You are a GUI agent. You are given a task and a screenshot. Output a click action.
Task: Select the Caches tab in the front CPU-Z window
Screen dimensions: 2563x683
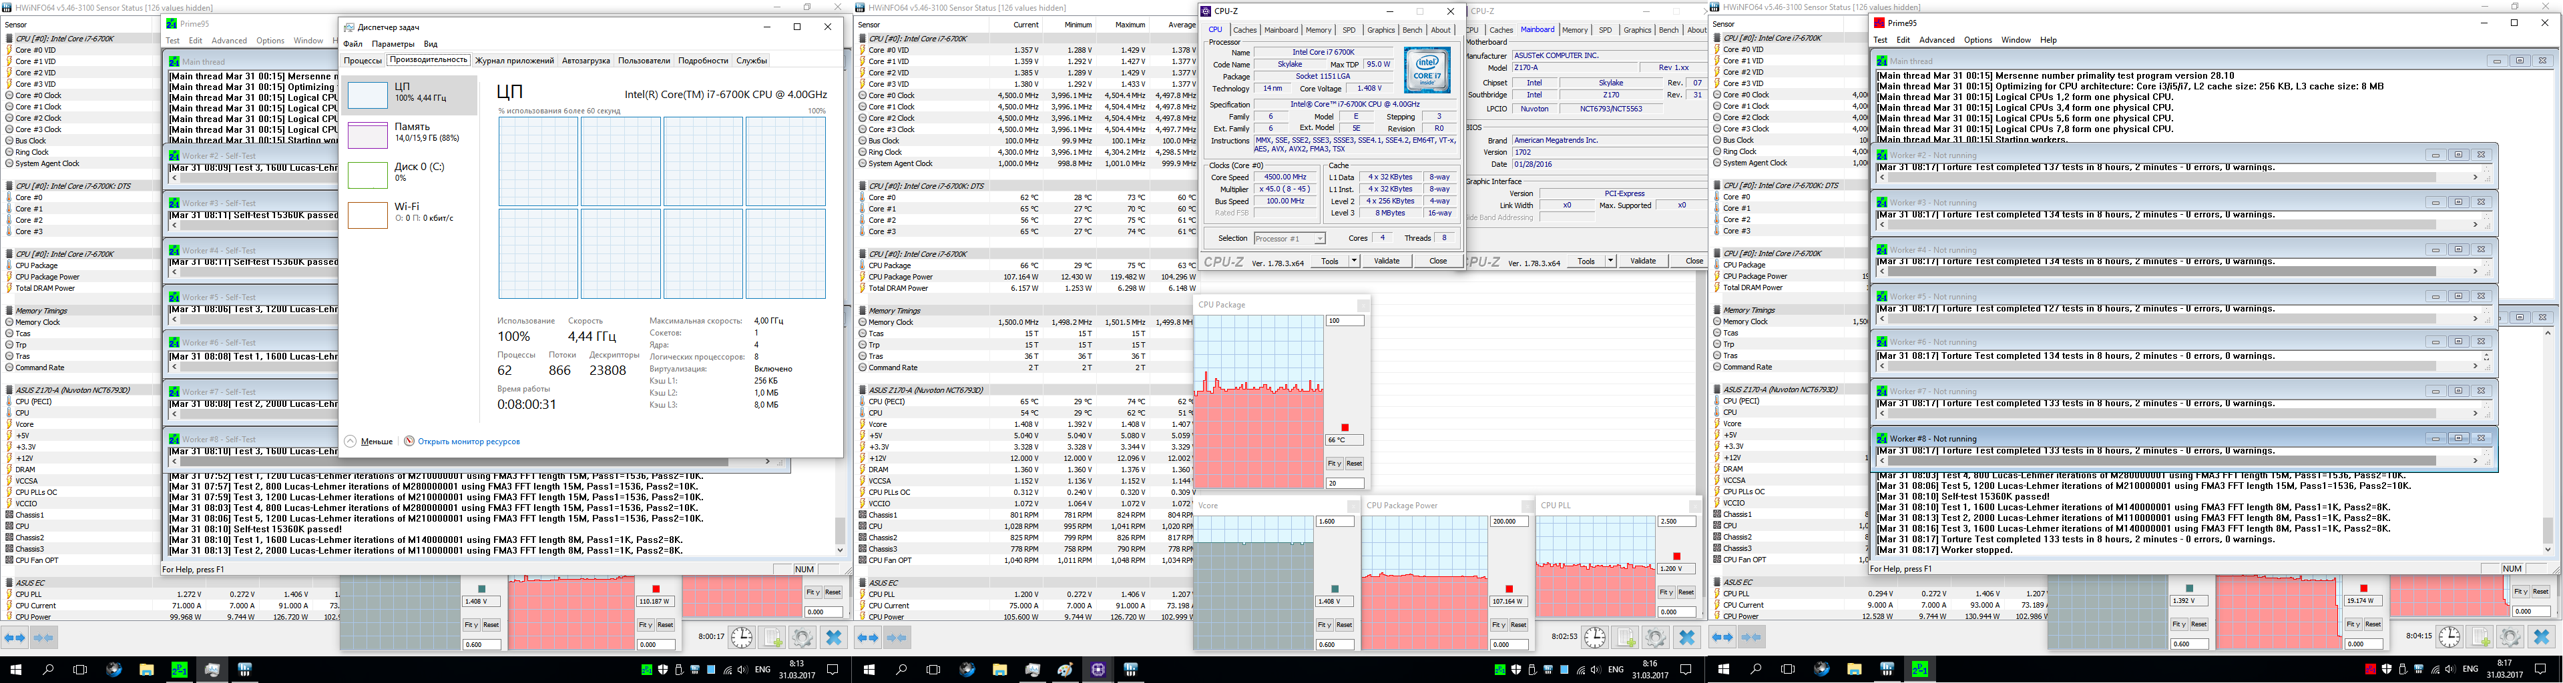point(1244,30)
